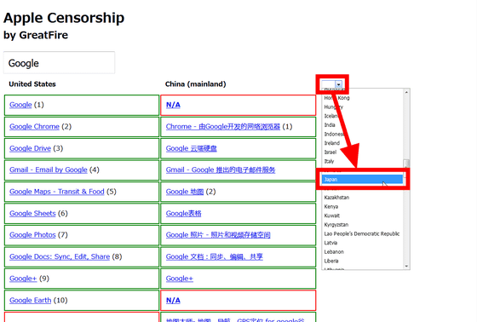Screen dimensions: 477x322
Task: Open Gmail - Email by Google link
Action: pyautogui.click(x=49, y=170)
